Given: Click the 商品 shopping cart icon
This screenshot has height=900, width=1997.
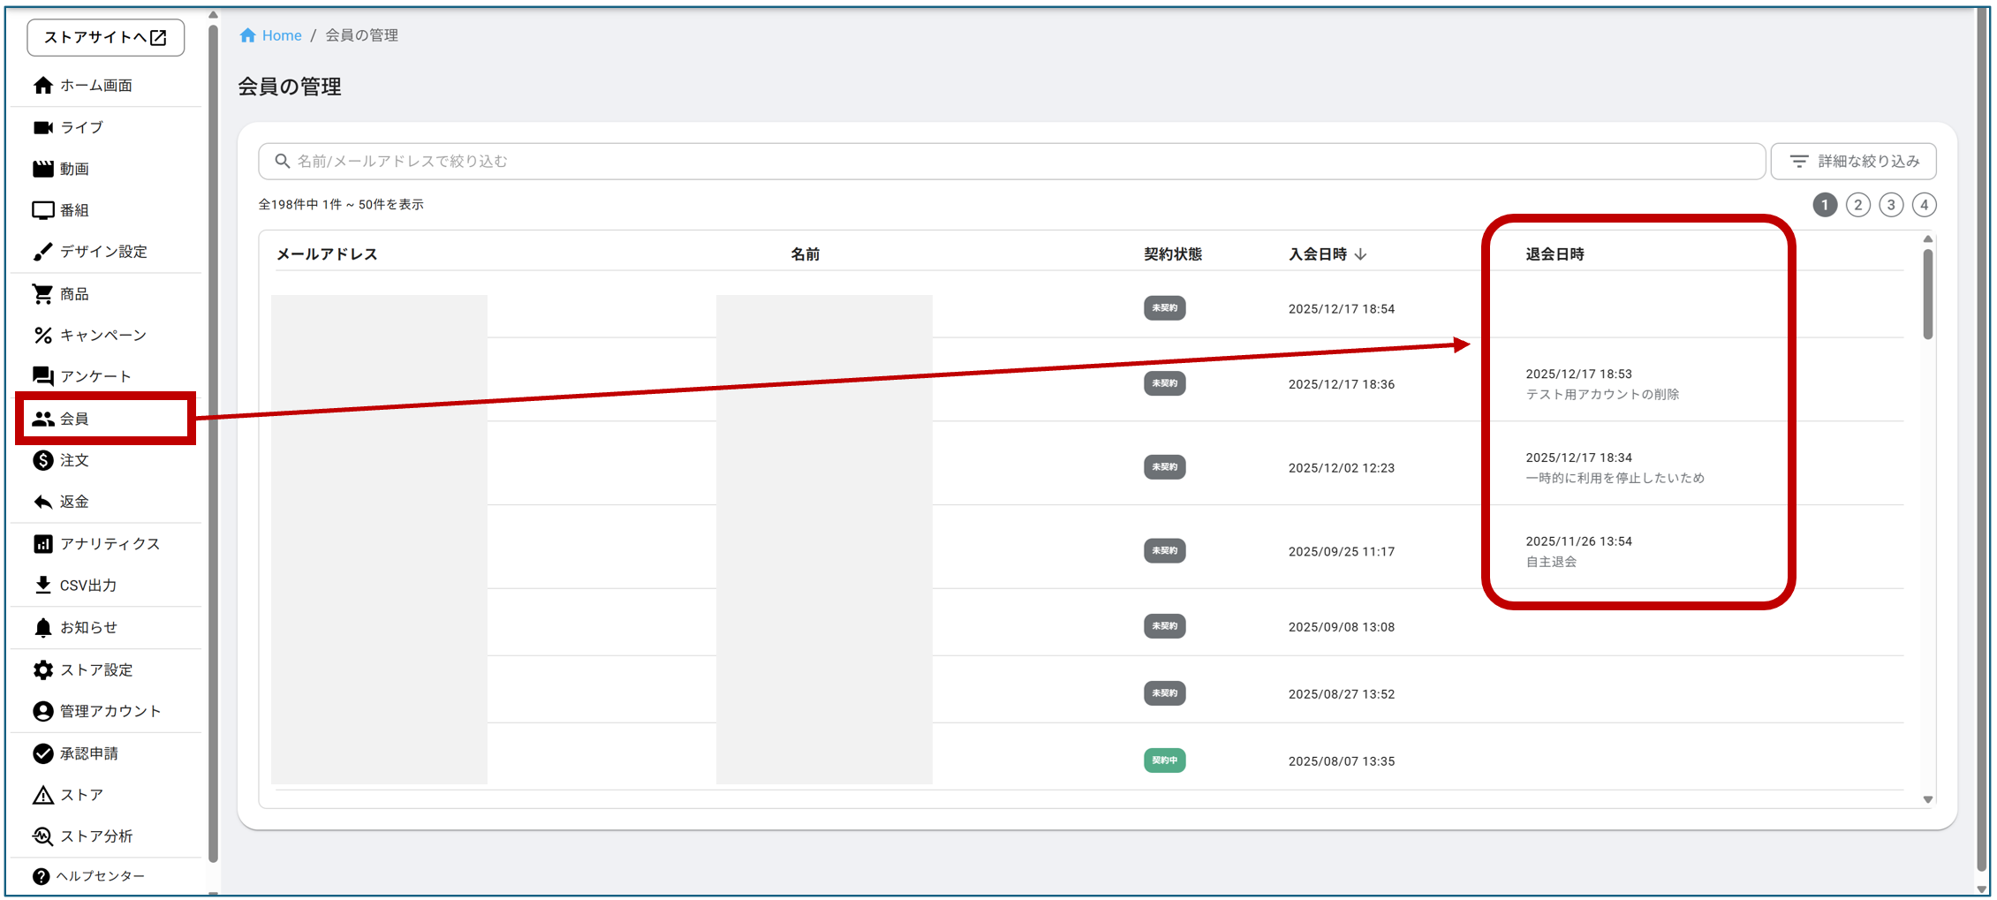Looking at the screenshot, I should (42, 293).
